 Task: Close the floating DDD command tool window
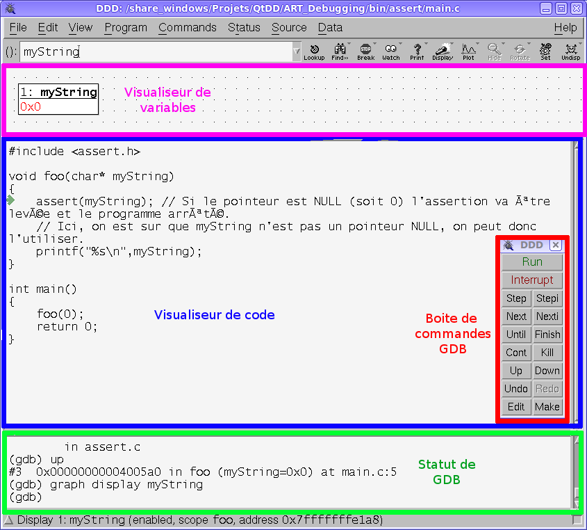coord(555,246)
